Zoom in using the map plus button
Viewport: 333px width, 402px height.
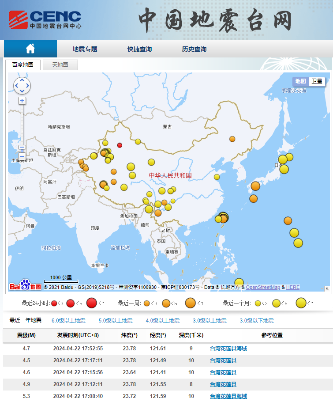[x=22, y=101]
